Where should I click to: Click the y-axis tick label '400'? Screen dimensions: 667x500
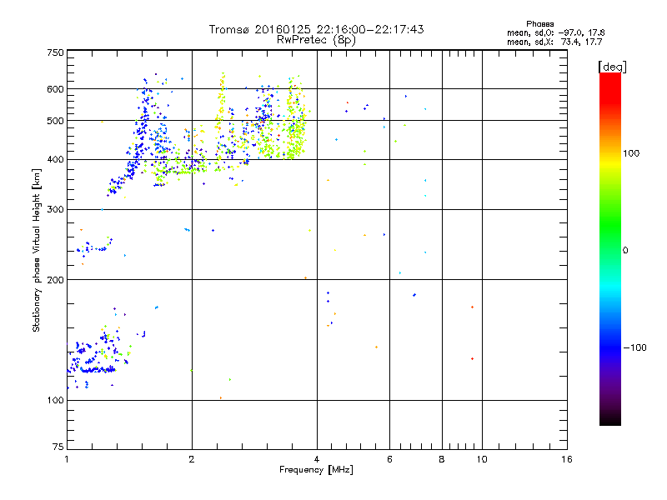[56, 160]
